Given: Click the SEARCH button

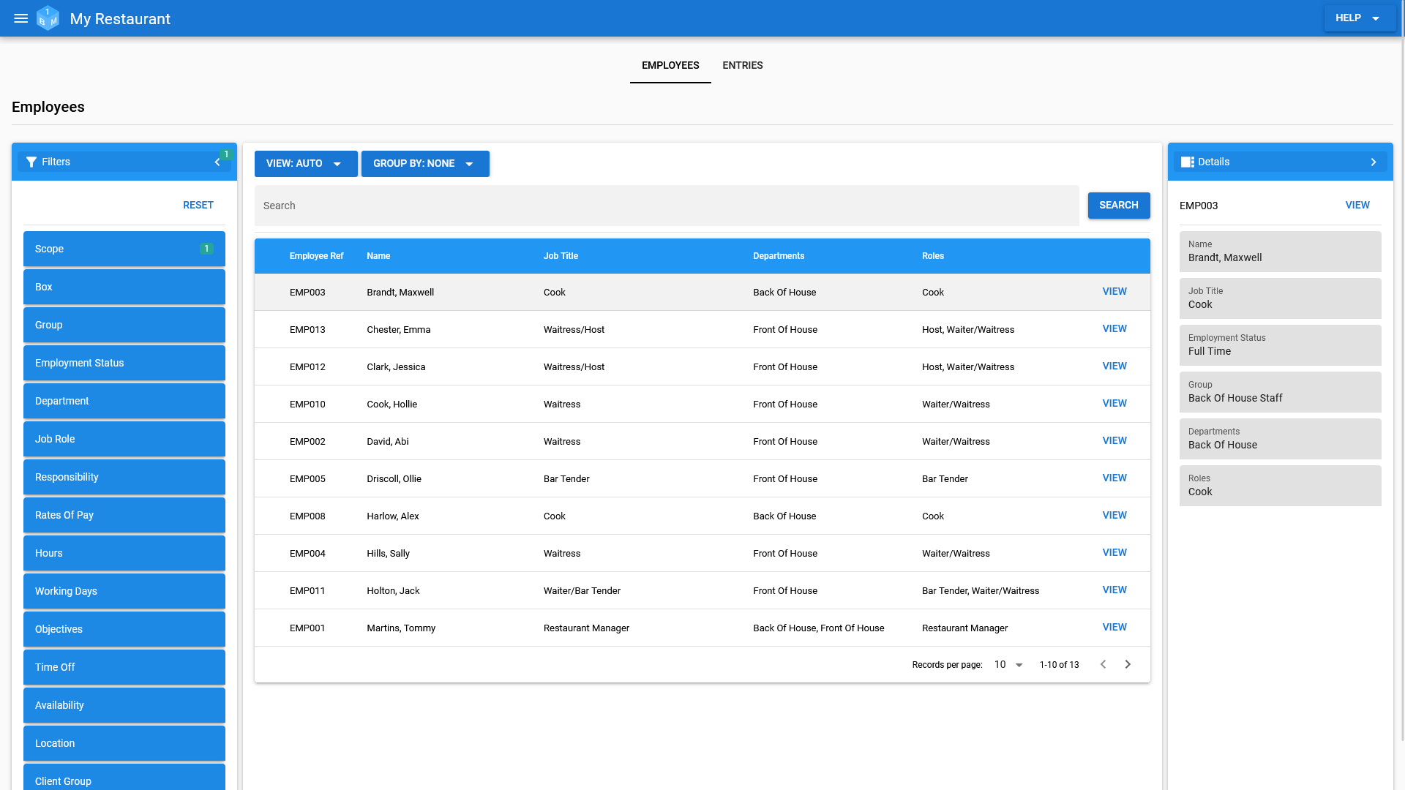Looking at the screenshot, I should 1119,206.
